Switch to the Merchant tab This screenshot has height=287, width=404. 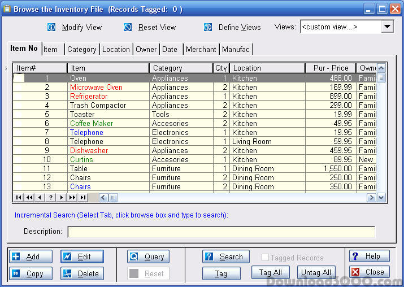(x=201, y=49)
